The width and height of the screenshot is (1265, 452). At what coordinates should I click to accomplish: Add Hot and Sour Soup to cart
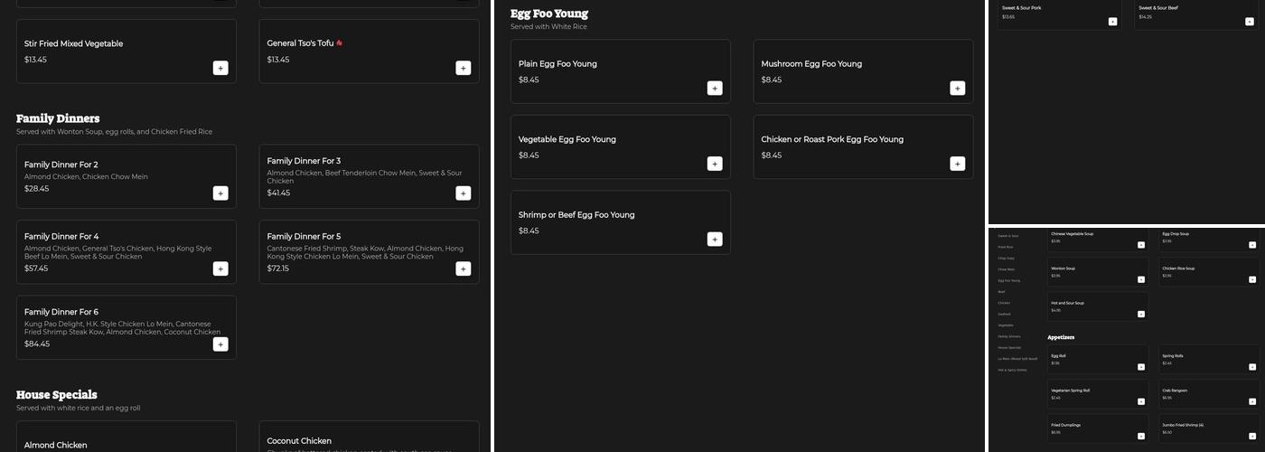pyautogui.click(x=1140, y=315)
